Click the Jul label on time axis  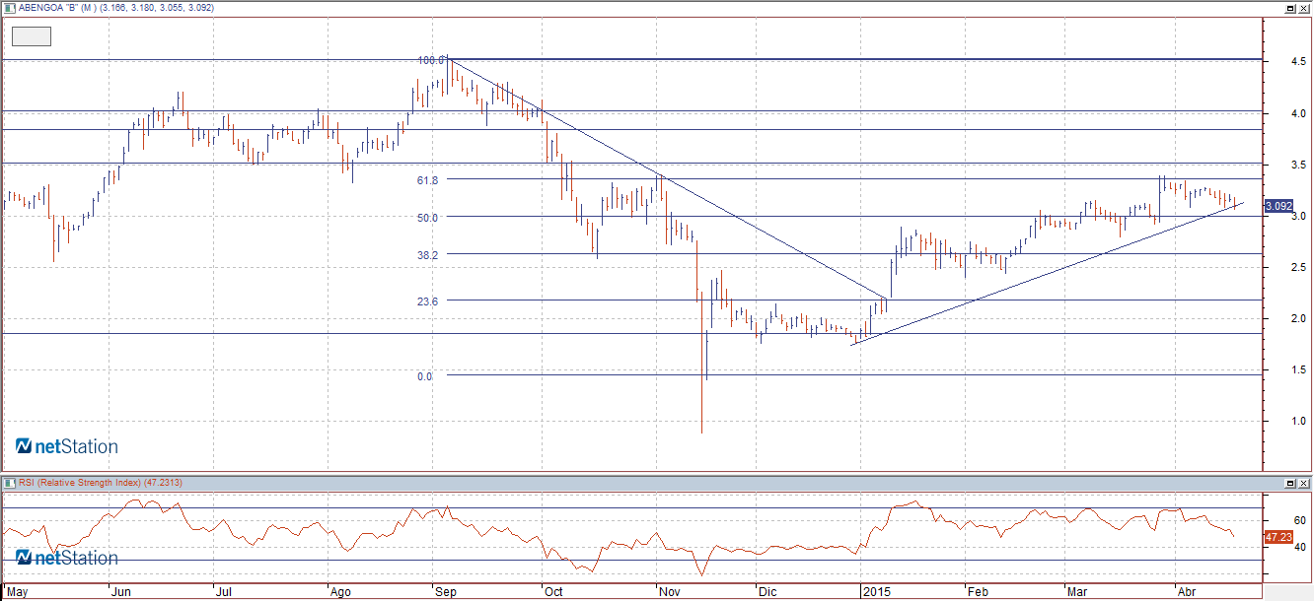[x=224, y=592]
